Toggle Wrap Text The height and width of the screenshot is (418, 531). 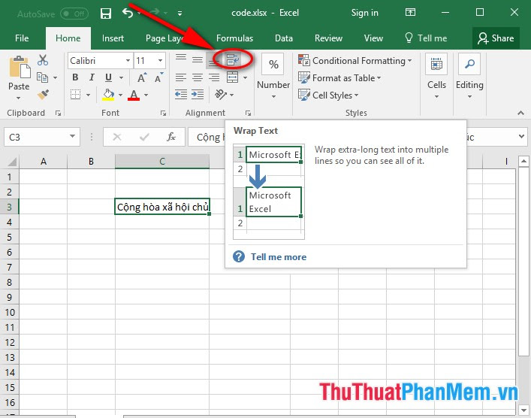pyautogui.click(x=233, y=59)
